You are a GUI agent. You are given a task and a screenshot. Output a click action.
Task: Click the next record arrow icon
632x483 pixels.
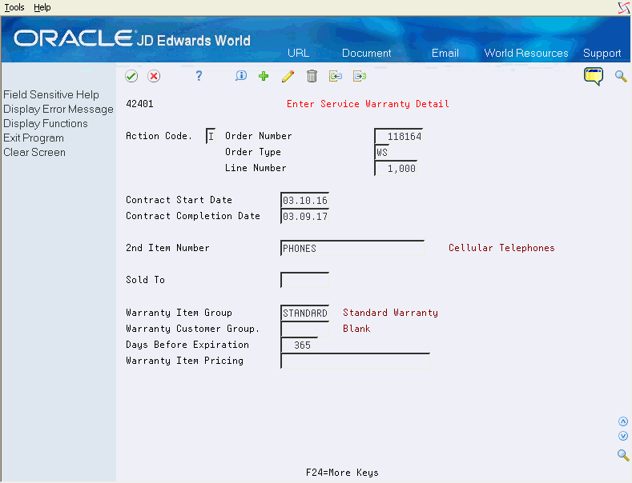(x=360, y=76)
